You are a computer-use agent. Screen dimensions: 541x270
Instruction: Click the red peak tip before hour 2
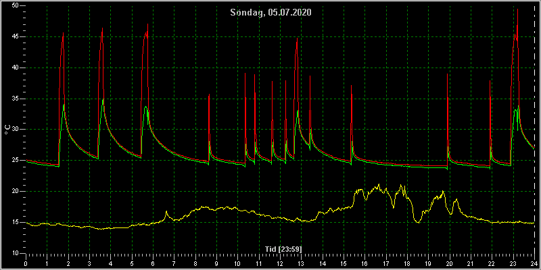[63, 32]
